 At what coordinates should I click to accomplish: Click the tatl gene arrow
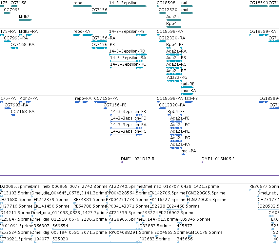[x=187, y=6]
